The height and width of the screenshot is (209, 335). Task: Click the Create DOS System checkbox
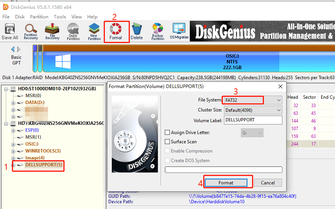(x=167, y=161)
